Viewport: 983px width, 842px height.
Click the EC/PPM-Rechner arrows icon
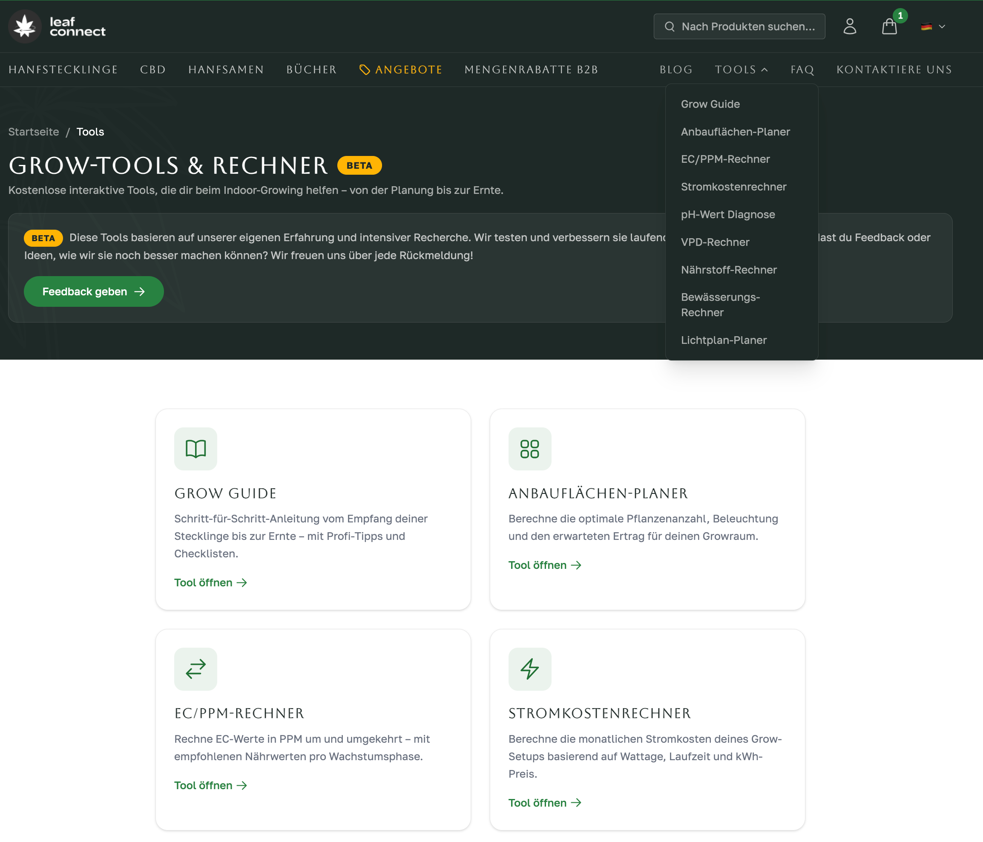[x=195, y=669]
